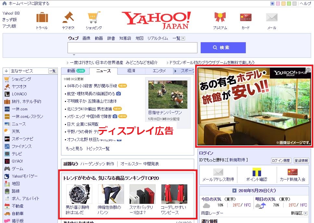Click the ゲーム controller icon
The height and width of the screenshot is (223, 314).
tap(7, 168)
